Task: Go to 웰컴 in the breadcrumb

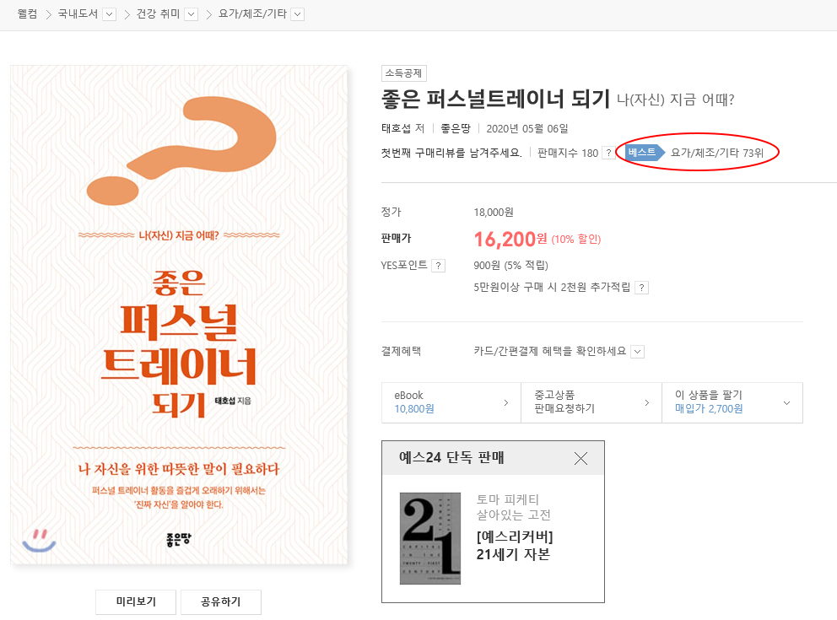Action: 27,13
